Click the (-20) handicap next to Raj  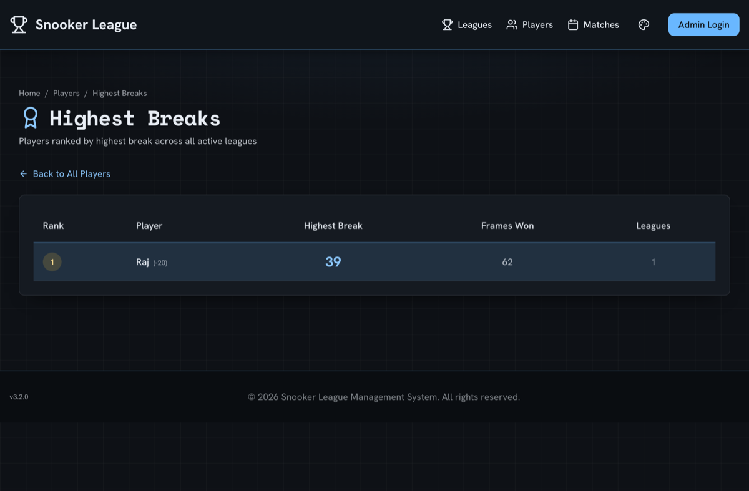click(x=160, y=263)
